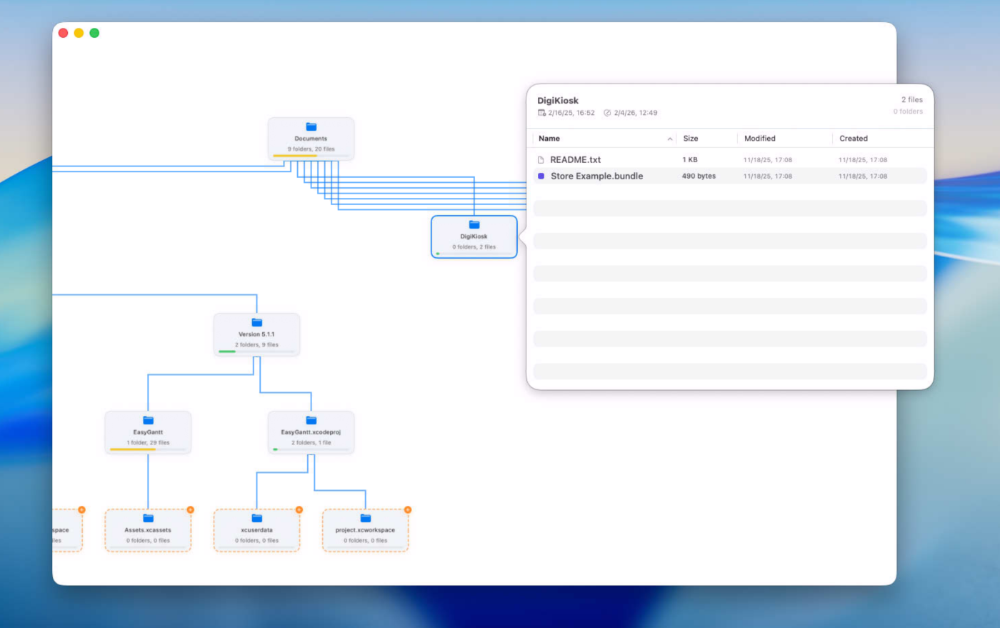This screenshot has width=1000, height=628.
Task: Click the purple Store Example.bundle icon
Action: pyautogui.click(x=541, y=176)
